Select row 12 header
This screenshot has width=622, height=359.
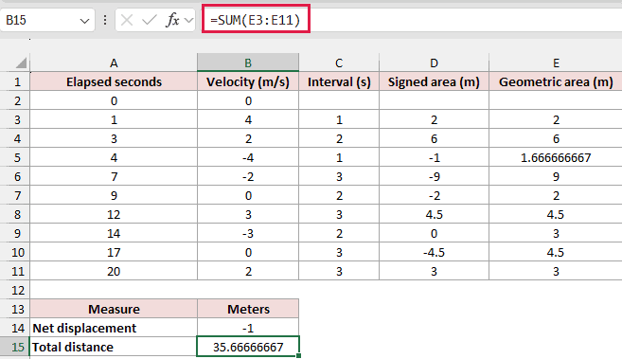point(15,290)
